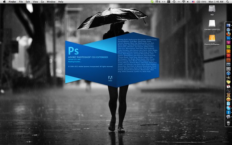Open Skype from the dock
The width and height of the screenshot is (232, 145).
tap(228, 108)
